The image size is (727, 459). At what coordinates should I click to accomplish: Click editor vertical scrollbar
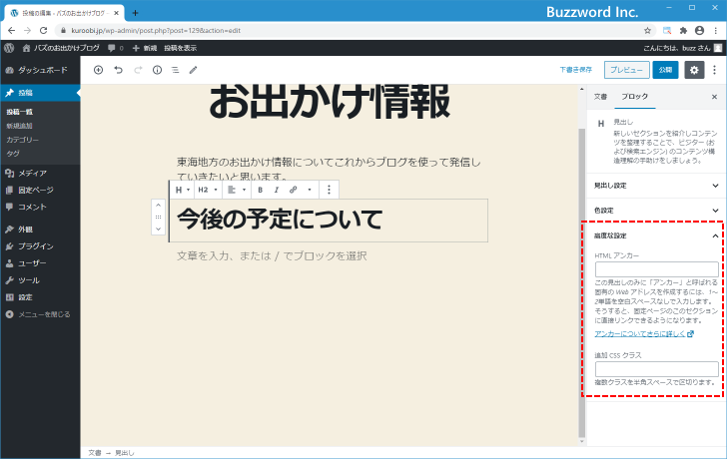[582, 282]
